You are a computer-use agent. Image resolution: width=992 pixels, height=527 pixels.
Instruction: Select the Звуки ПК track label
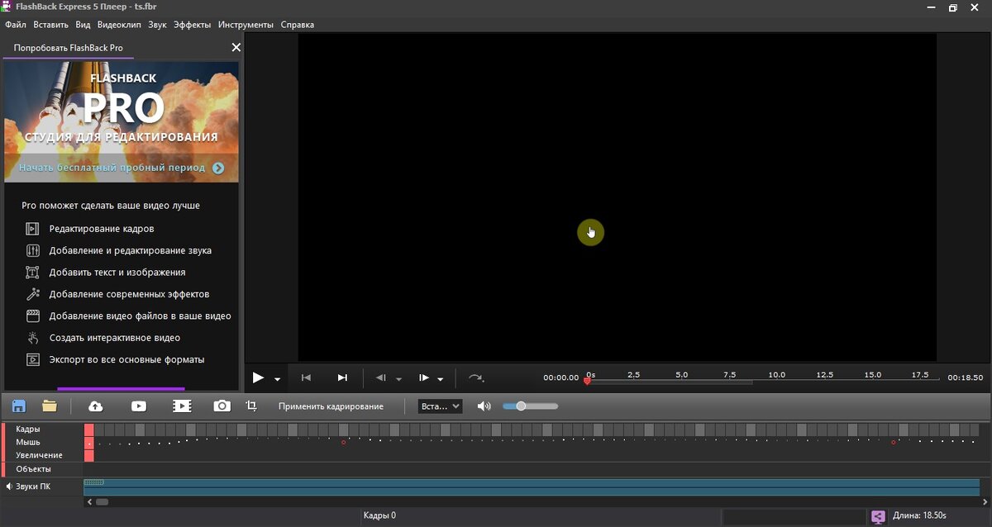pos(33,487)
